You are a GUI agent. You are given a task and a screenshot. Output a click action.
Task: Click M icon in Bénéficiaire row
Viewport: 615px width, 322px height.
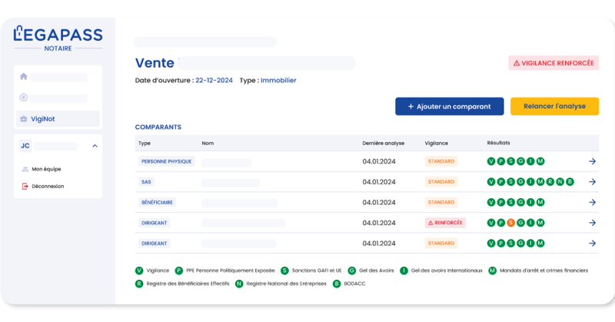point(540,202)
